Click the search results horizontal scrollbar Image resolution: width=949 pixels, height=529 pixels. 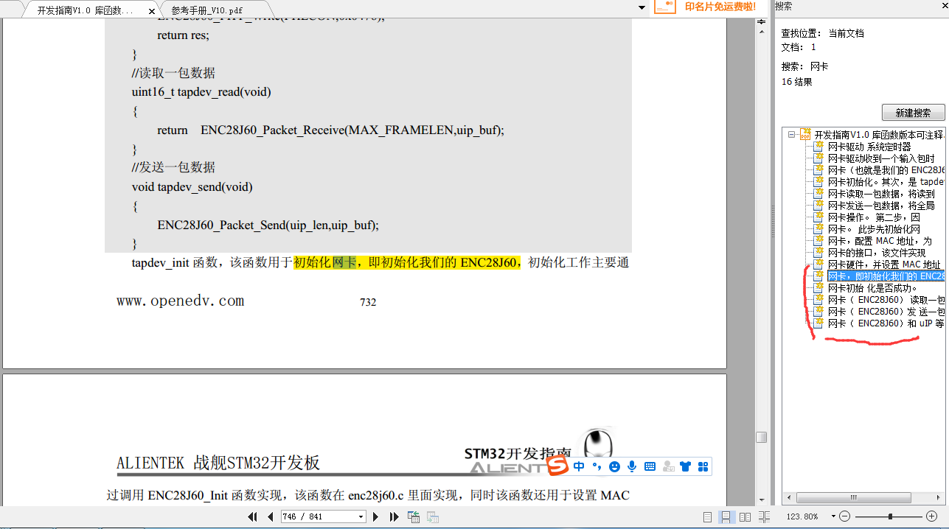(x=854, y=497)
